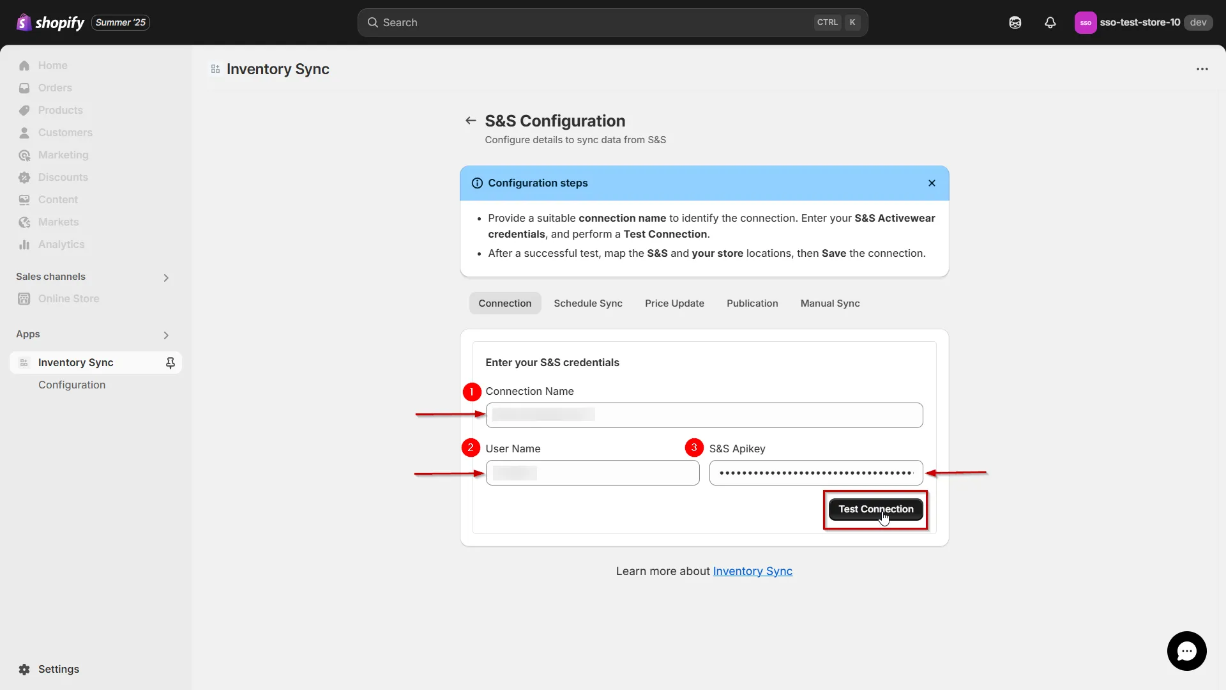Click the Settings label
The width and height of the screenshot is (1226, 690).
pos(59,669)
